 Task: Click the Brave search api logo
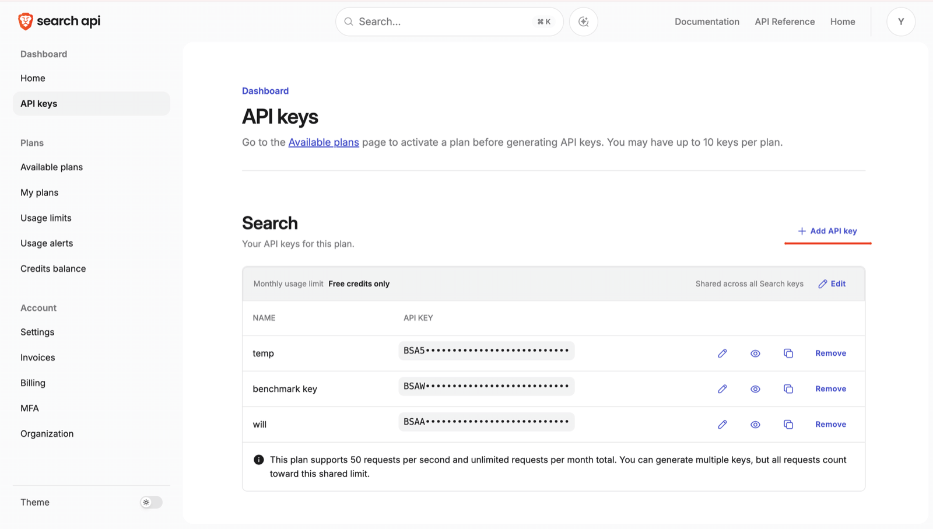point(59,22)
